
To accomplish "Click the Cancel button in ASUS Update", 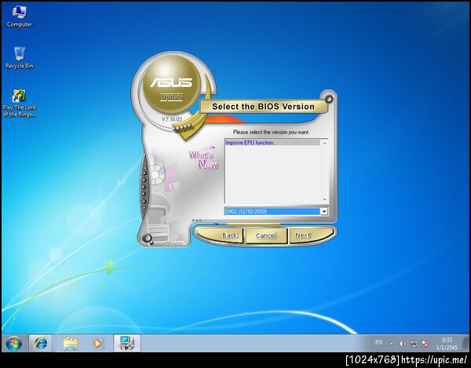I will pos(266,235).
